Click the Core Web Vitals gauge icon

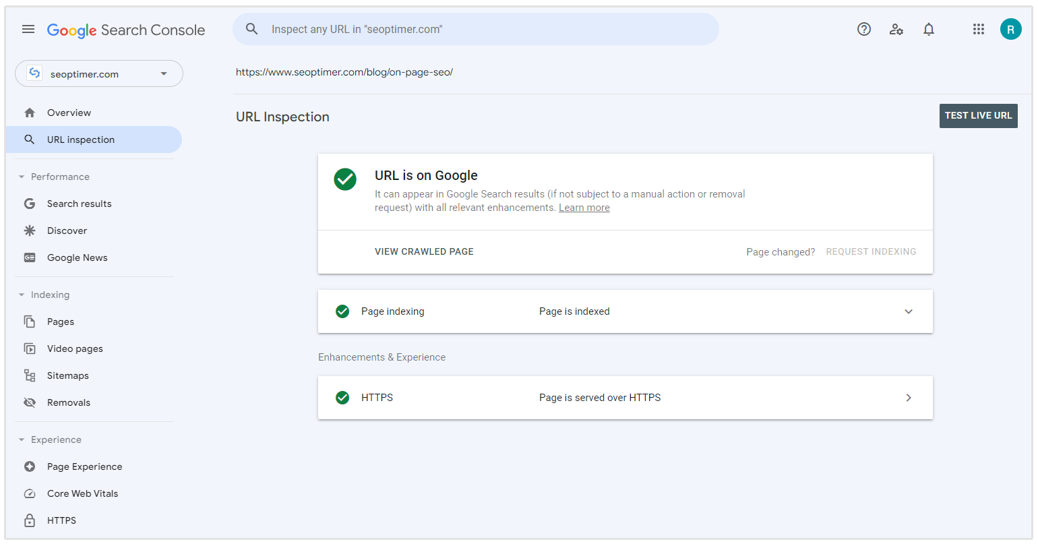[x=30, y=493]
